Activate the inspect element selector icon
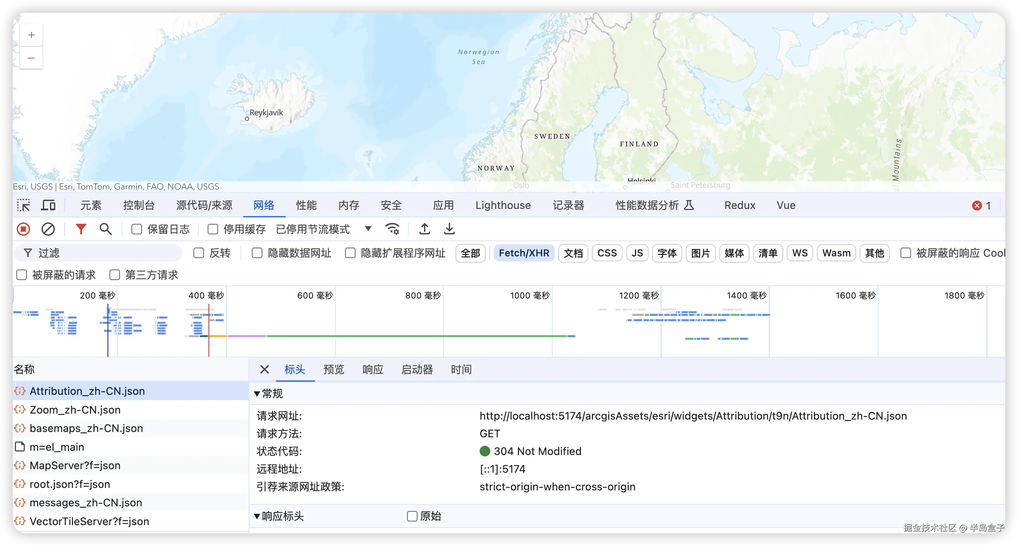The height and width of the screenshot is (546, 1018). click(23, 205)
